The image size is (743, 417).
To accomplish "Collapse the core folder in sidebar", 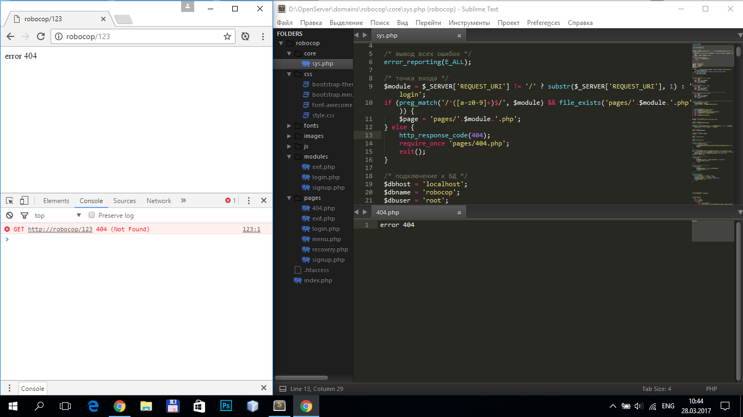I will click(289, 54).
